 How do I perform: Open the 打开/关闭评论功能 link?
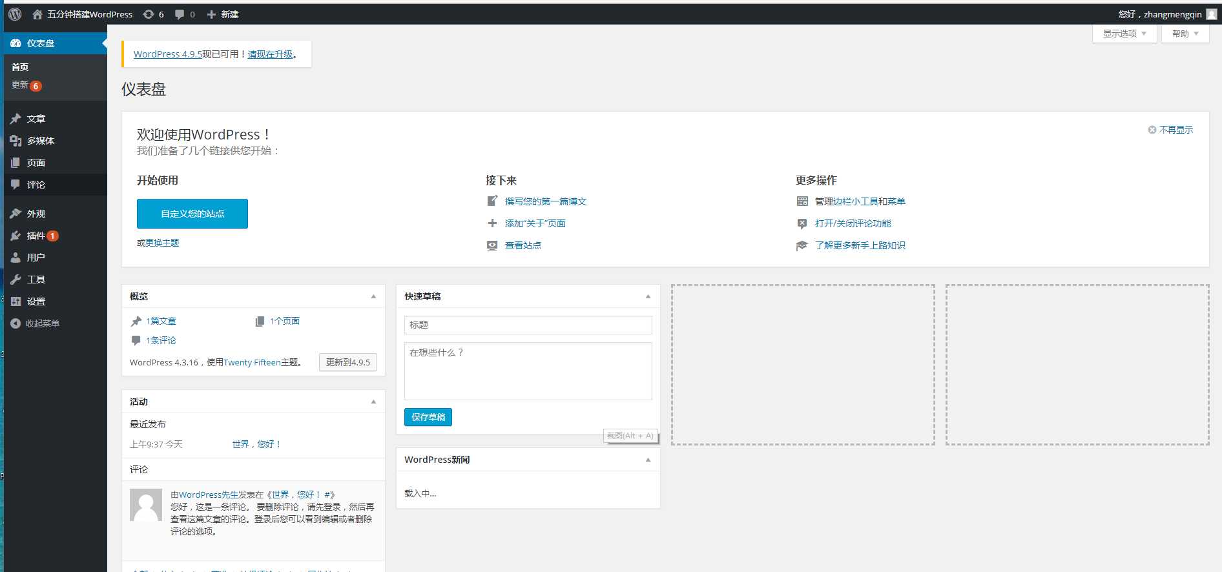point(853,223)
